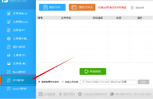Select PPT转PDF in the sidebar
The image size is (153, 99).
(19, 80)
